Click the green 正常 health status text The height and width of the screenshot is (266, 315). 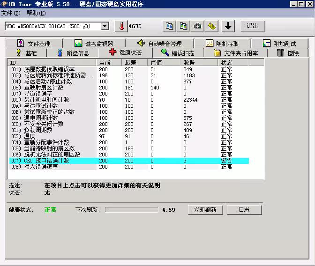(x=51, y=210)
